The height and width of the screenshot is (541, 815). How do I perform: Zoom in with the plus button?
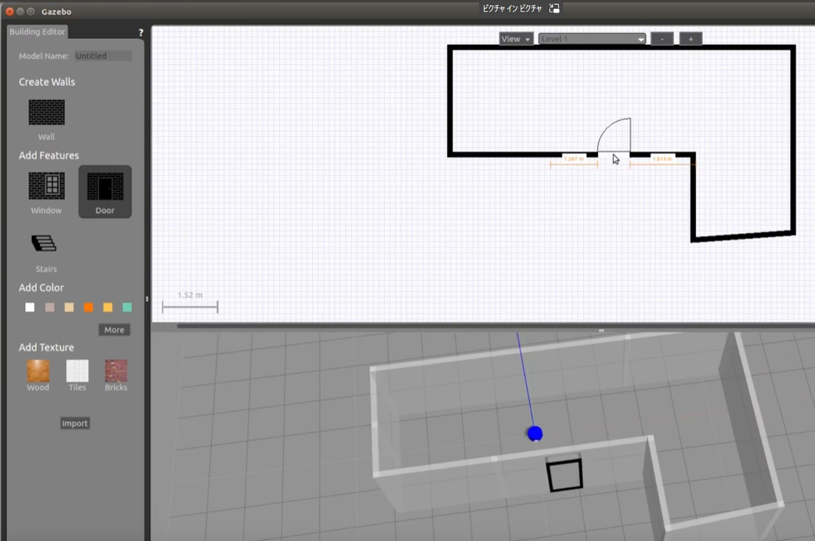690,38
